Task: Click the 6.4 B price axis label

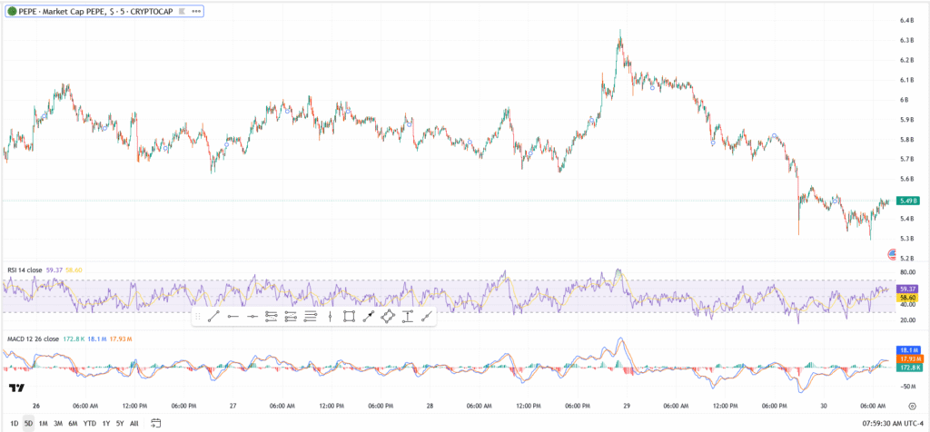Action: (x=905, y=21)
